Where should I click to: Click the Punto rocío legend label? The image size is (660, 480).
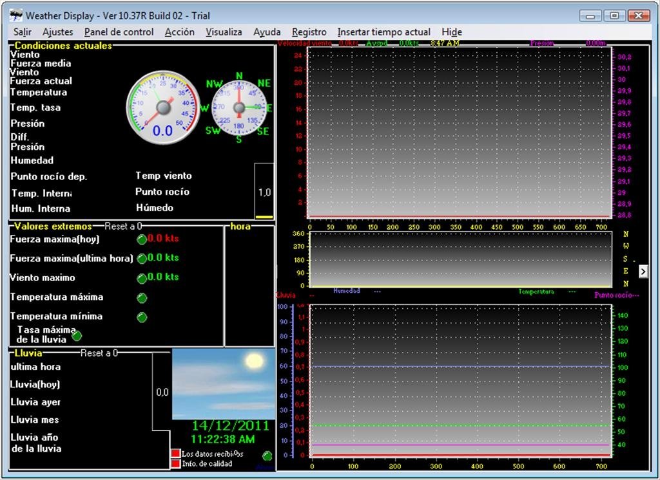click(x=612, y=295)
